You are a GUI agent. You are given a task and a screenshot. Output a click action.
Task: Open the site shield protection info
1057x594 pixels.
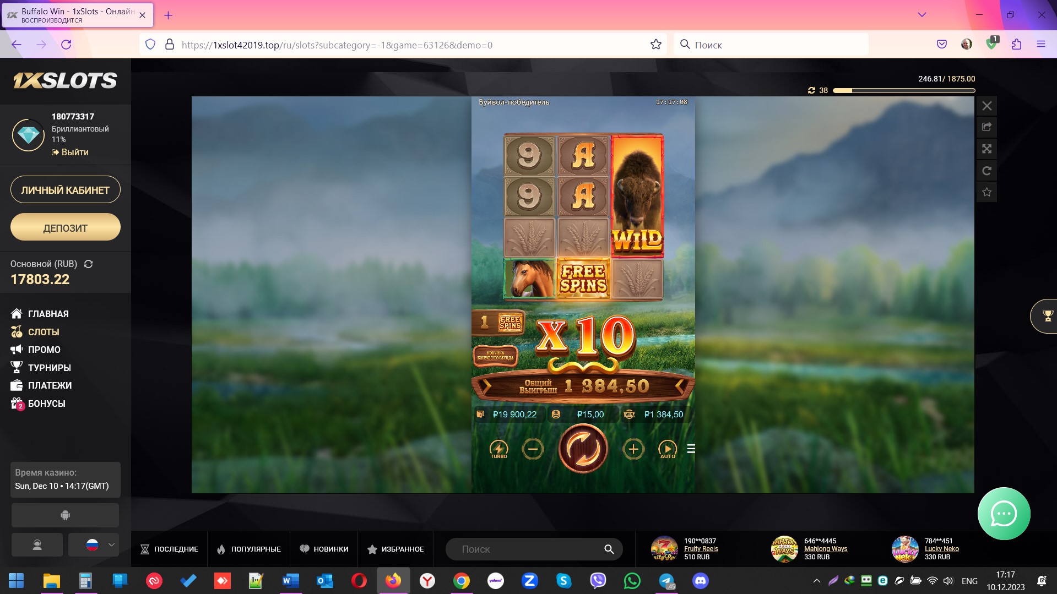coord(150,45)
